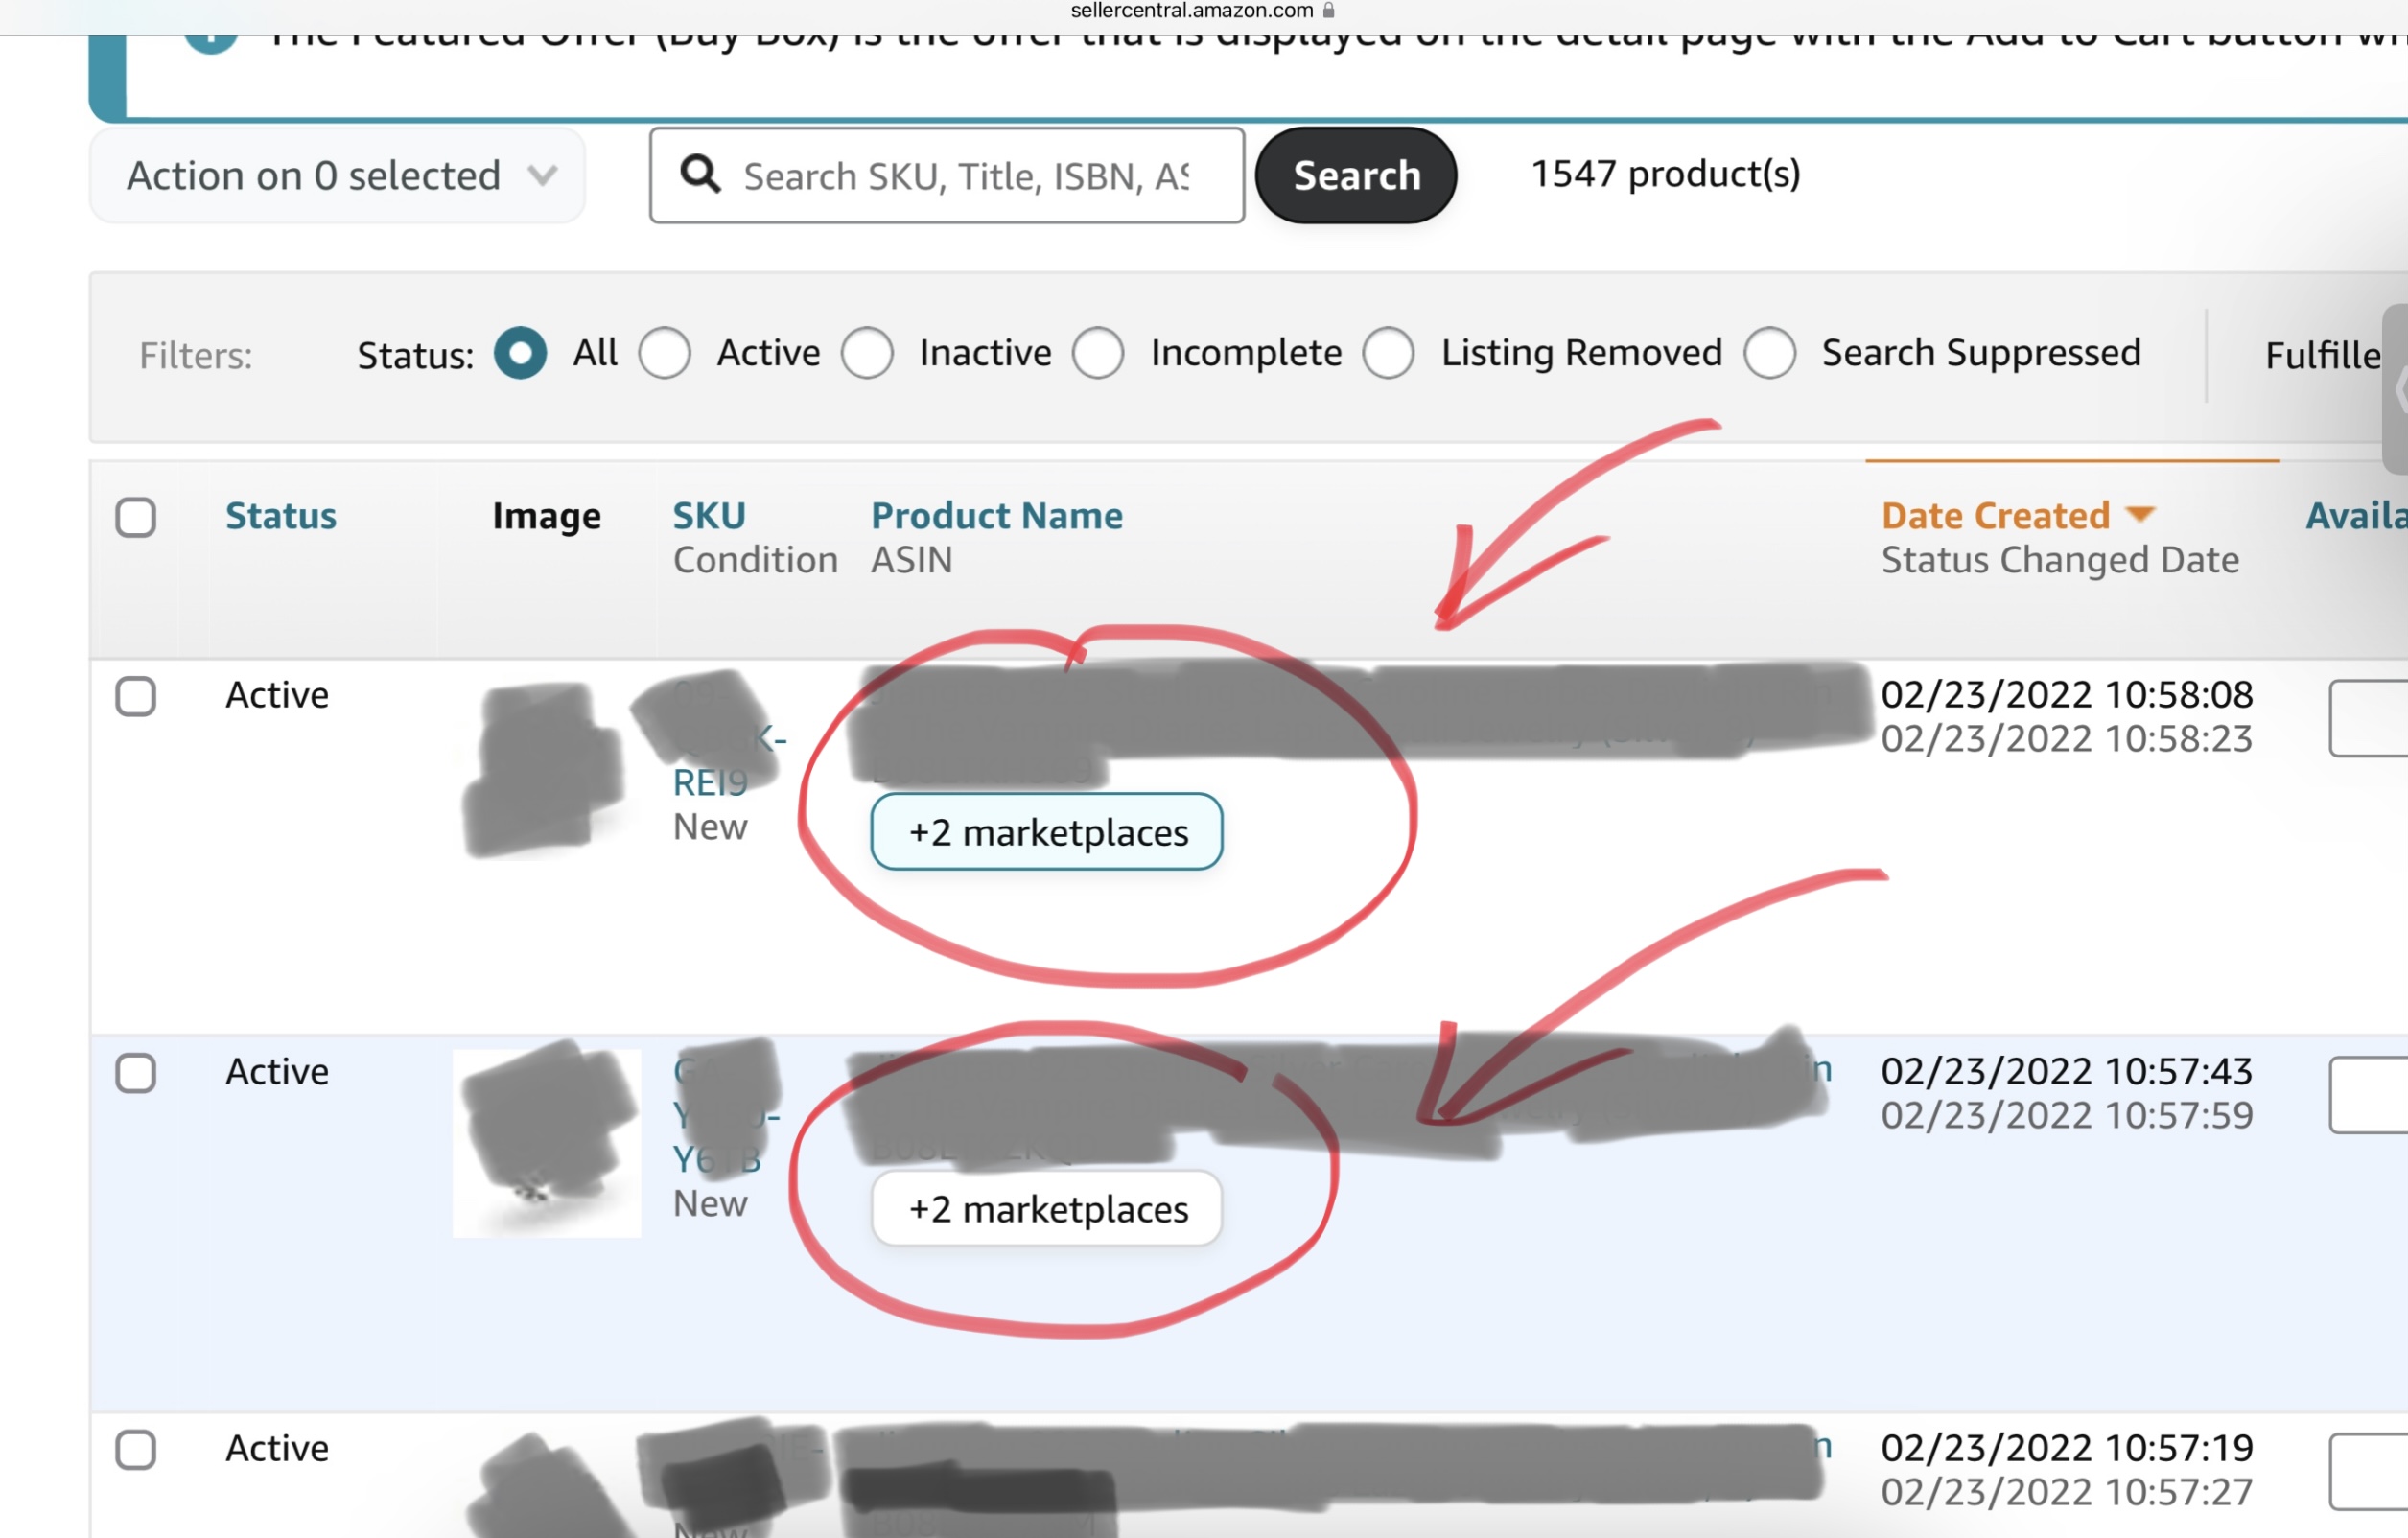Click the 1547 product(s) count text

[x=1666, y=175]
